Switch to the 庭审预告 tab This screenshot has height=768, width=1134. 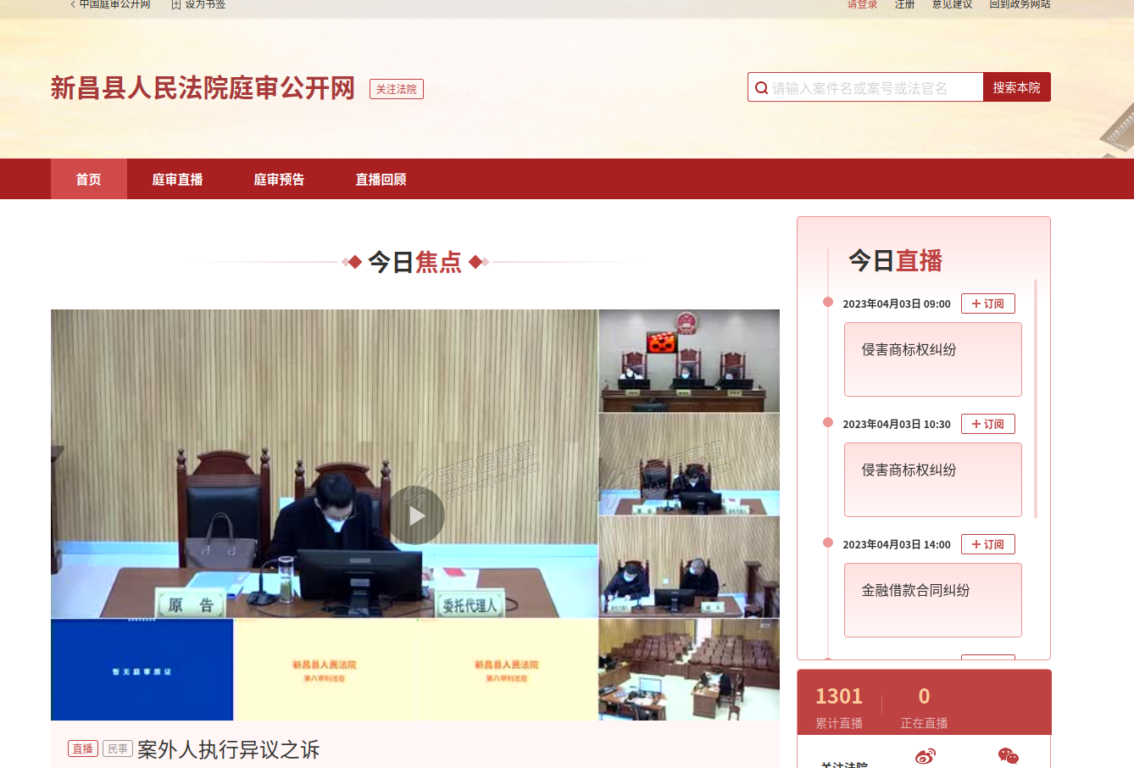(279, 179)
